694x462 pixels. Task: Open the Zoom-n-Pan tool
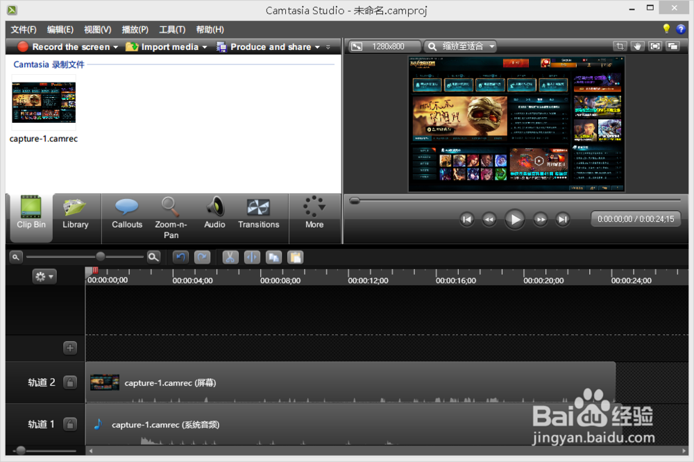point(171,218)
